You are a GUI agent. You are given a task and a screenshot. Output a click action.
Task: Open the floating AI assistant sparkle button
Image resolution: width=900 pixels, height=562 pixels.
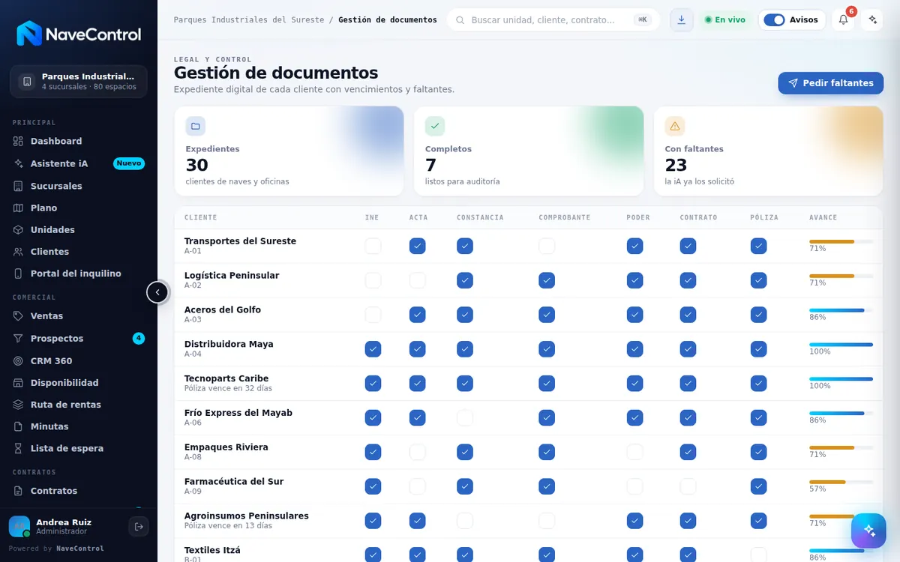(x=869, y=531)
